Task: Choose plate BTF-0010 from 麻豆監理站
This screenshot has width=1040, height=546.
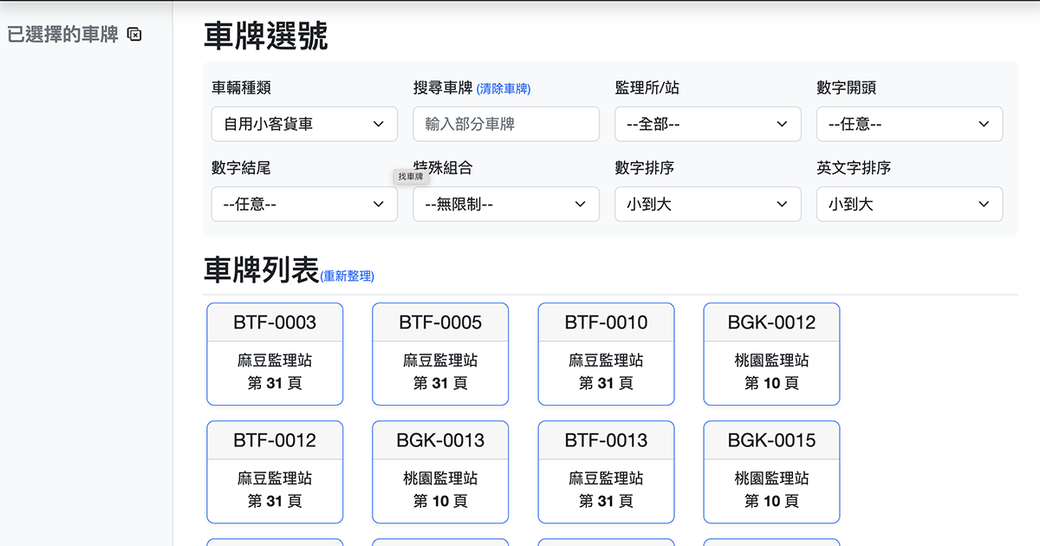Action: point(606,354)
